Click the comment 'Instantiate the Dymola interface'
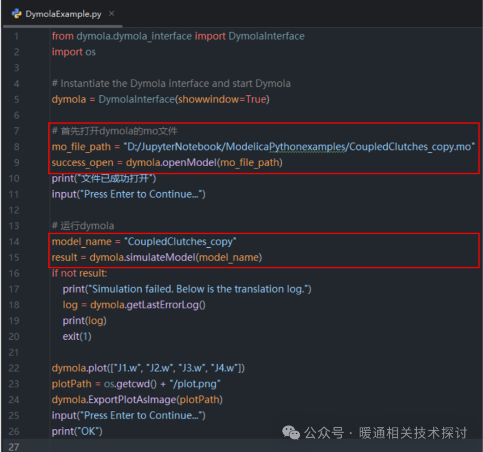 click(x=171, y=84)
